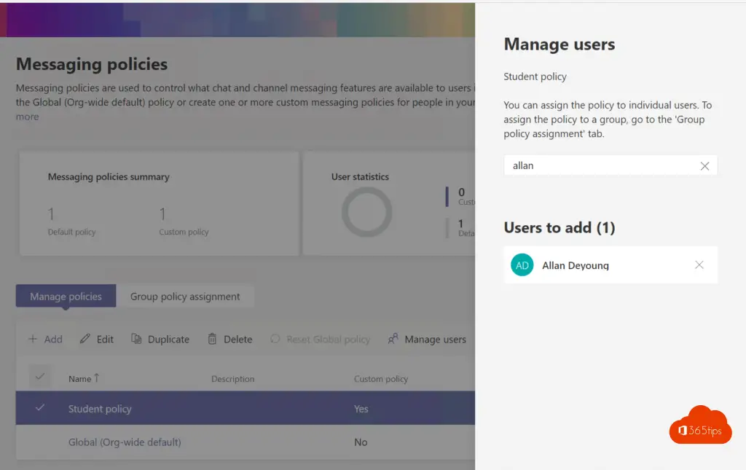Click the Delete trash icon
Image resolution: width=746 pixels, height=470 pixels.
coord(213,340)
